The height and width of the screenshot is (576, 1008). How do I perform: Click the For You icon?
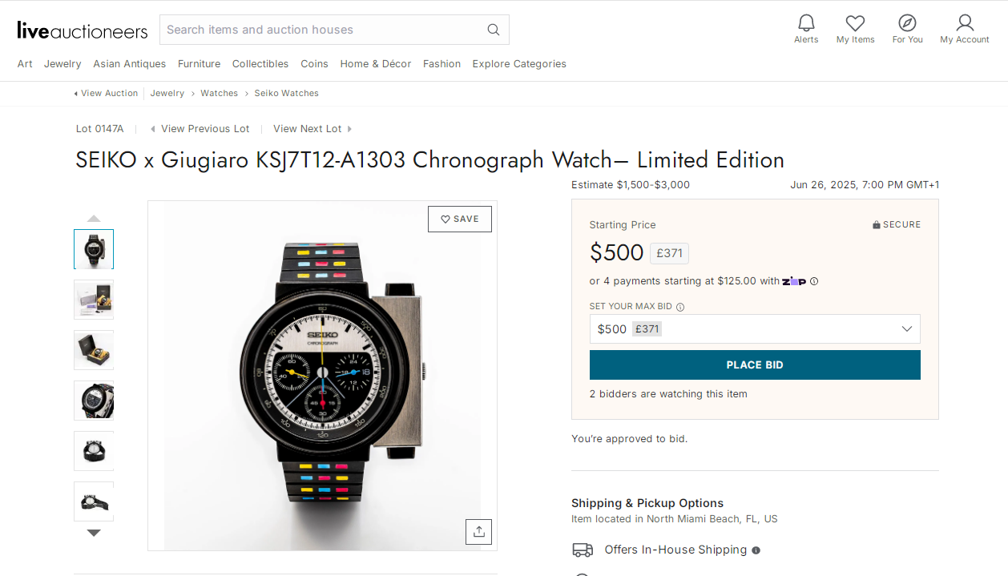[x=907, y=23]
